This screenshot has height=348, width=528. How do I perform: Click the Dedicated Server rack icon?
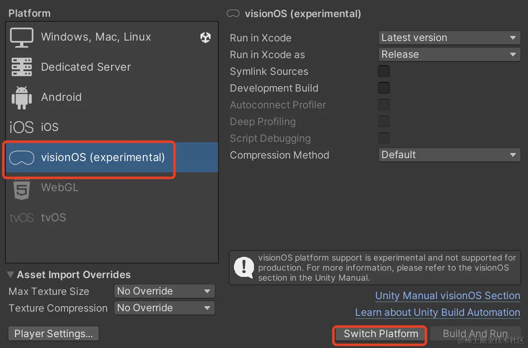pyautogui.click(x=22, y=67)
